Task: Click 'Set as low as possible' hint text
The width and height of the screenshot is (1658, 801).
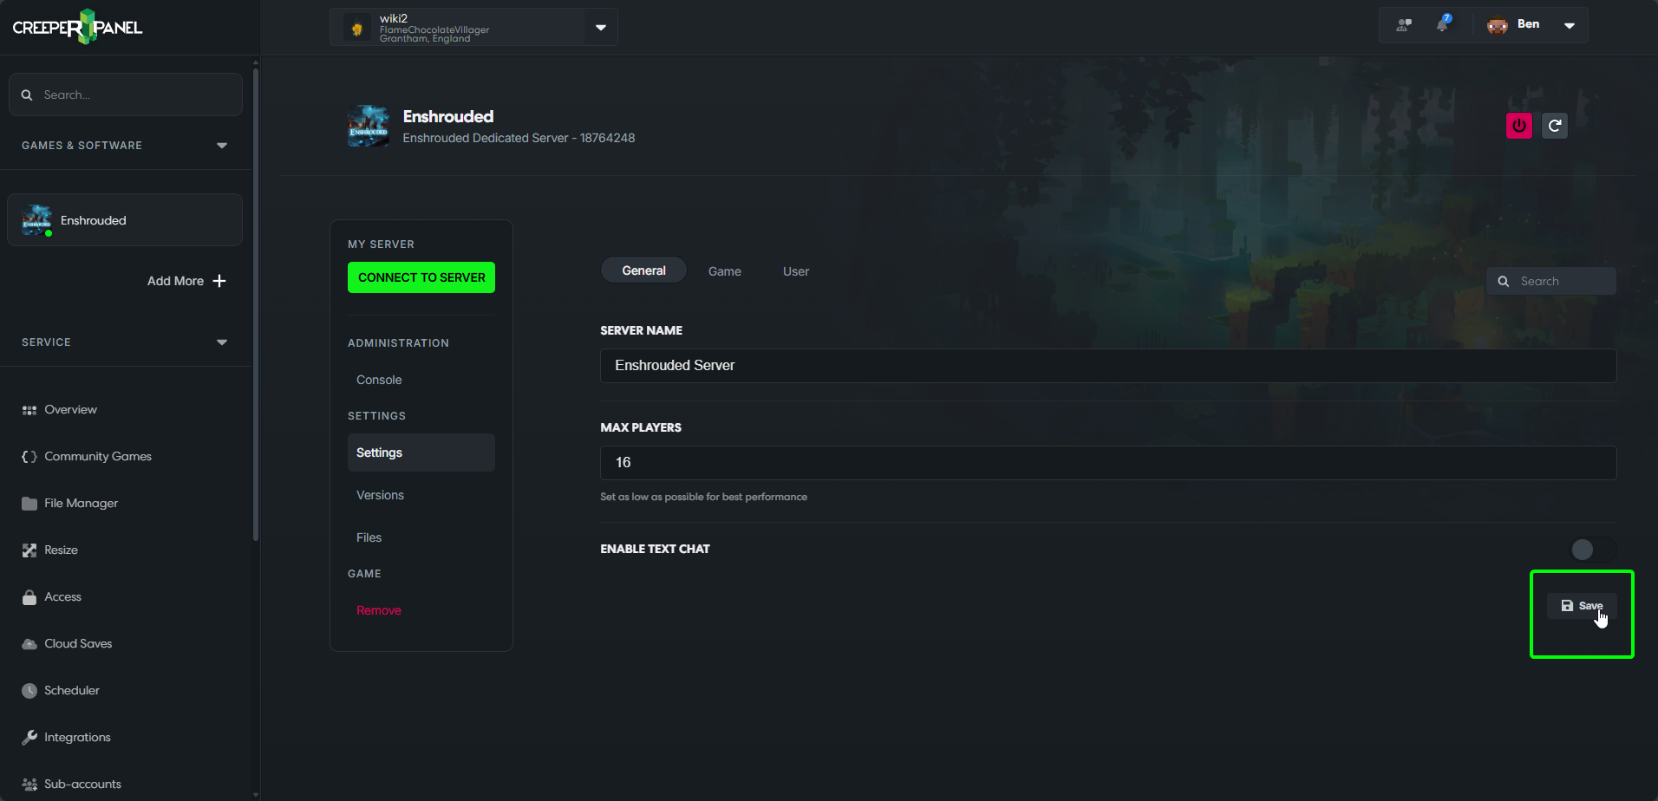Action: click(703, 497)
